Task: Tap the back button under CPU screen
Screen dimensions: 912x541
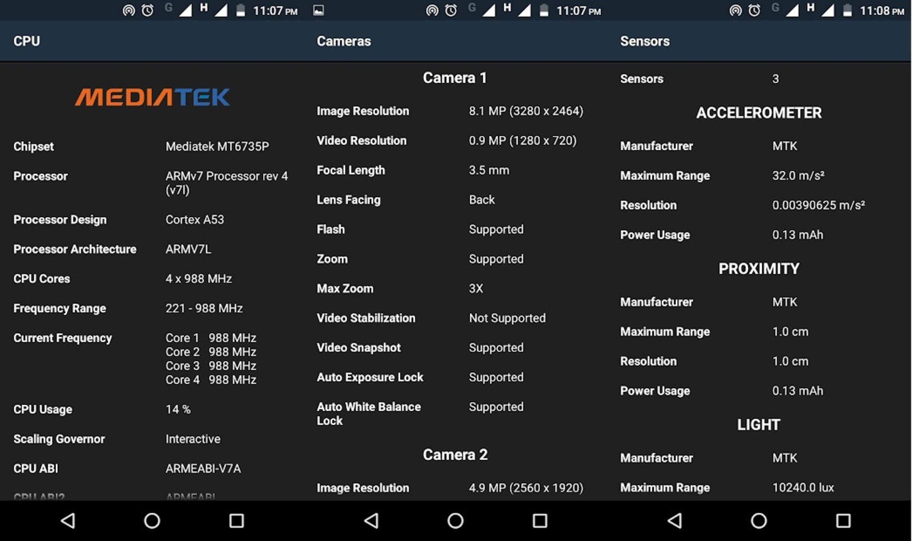Action: tap(68, 521)
